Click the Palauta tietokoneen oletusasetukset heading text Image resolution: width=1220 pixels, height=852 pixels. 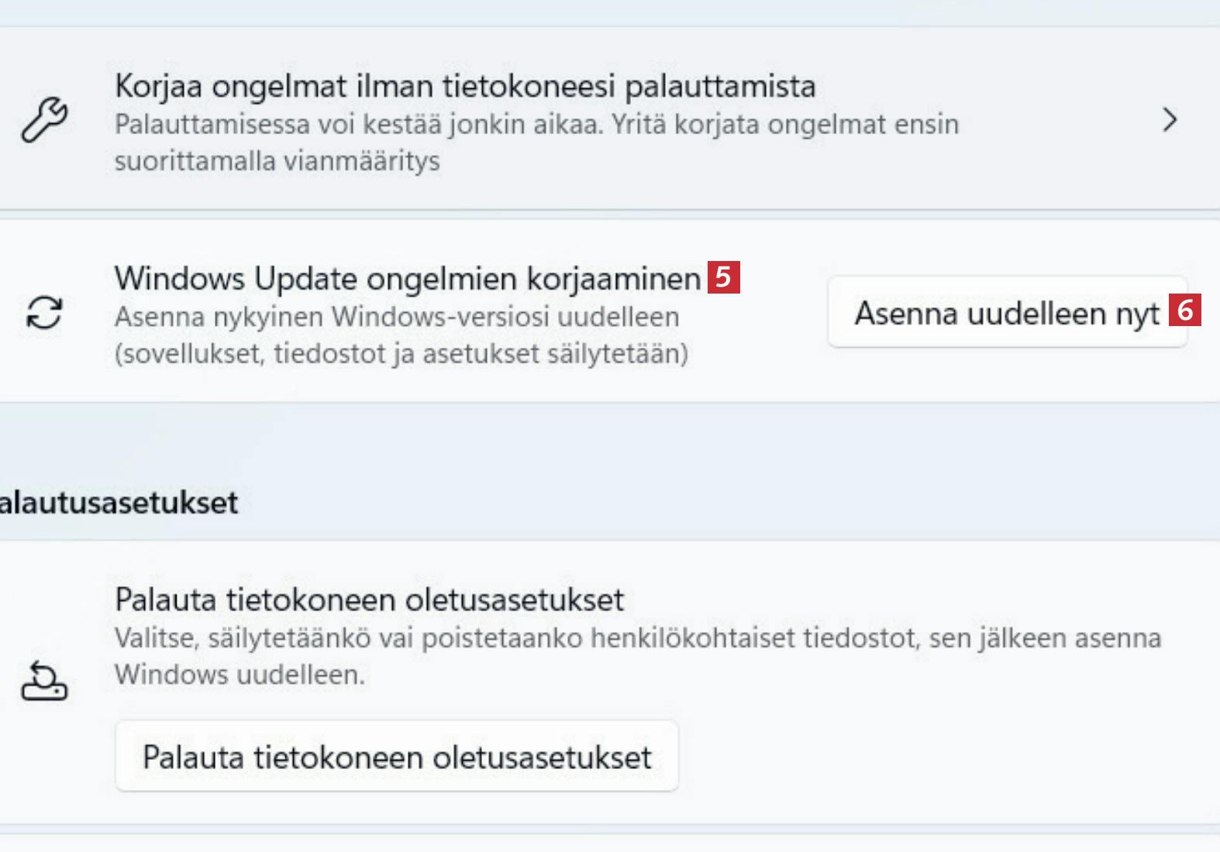point(369,599)
